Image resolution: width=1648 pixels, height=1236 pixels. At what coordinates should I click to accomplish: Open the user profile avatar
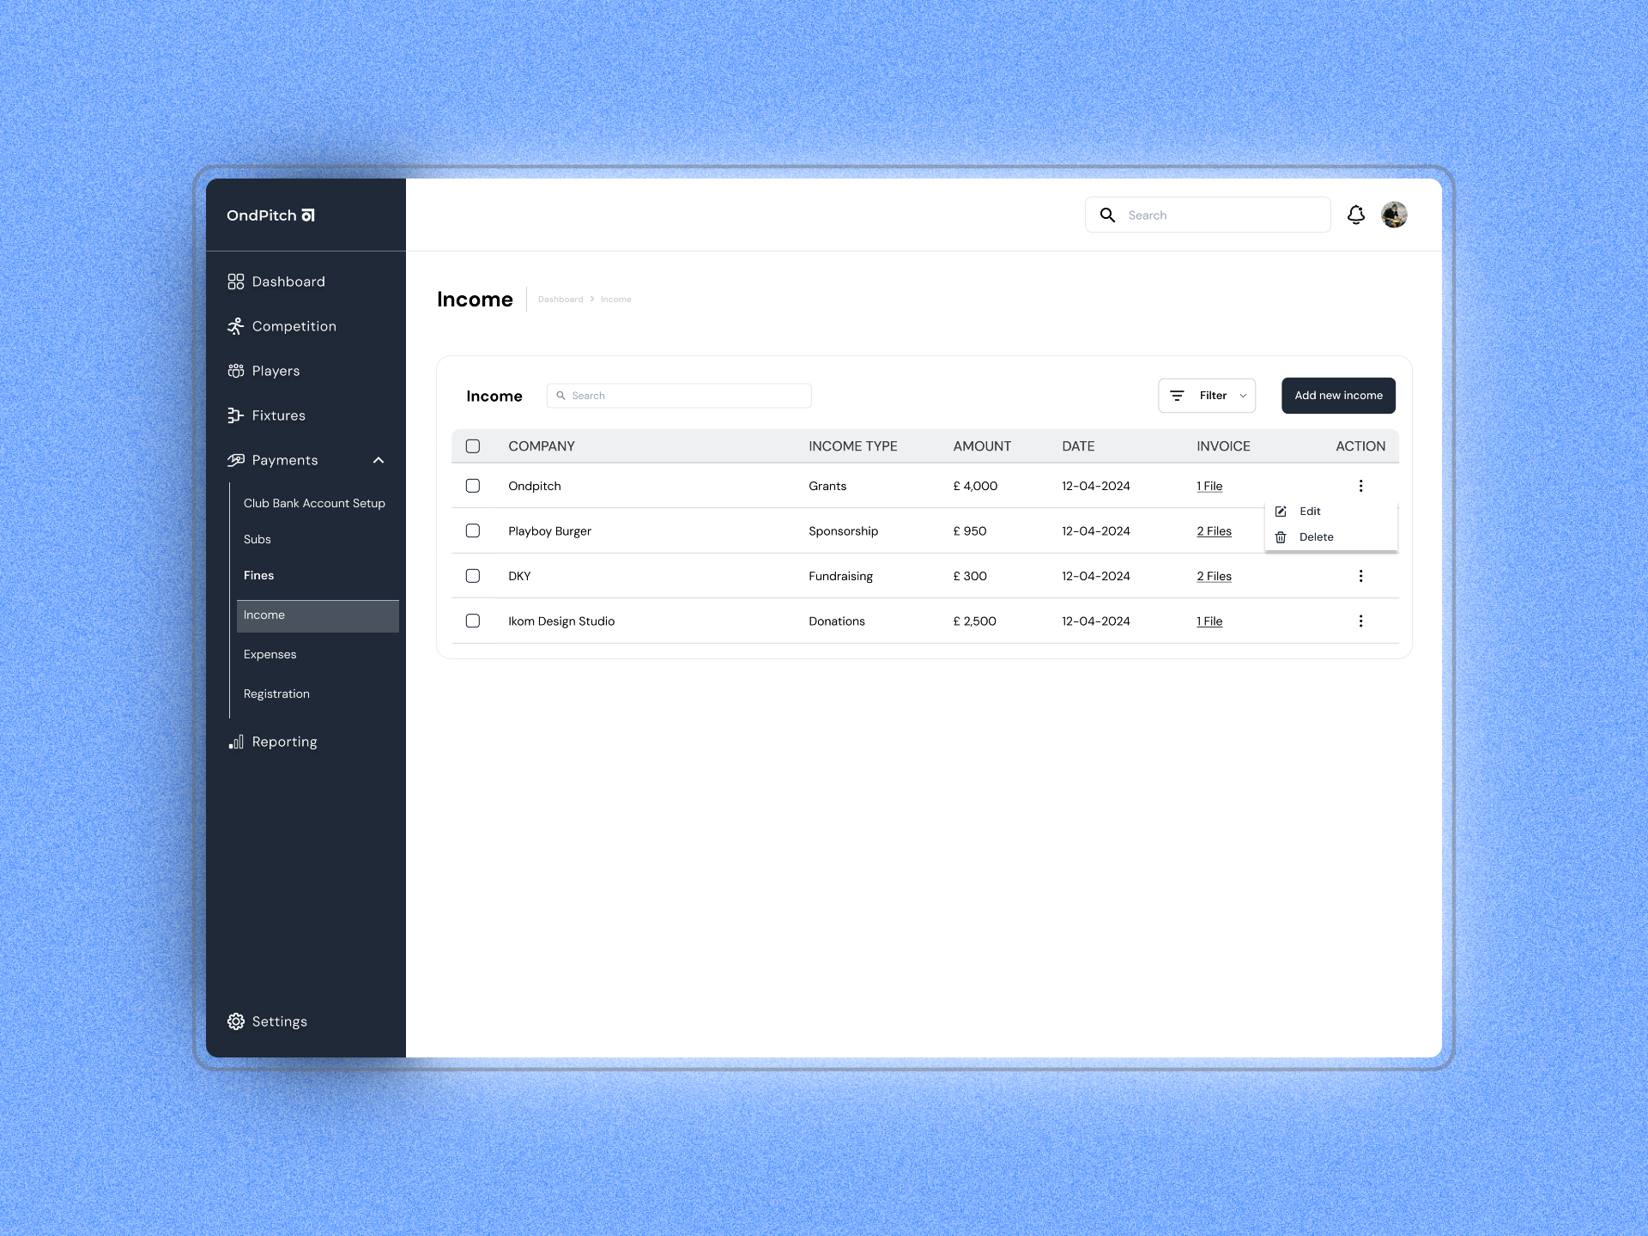[x=1394, y=215]
